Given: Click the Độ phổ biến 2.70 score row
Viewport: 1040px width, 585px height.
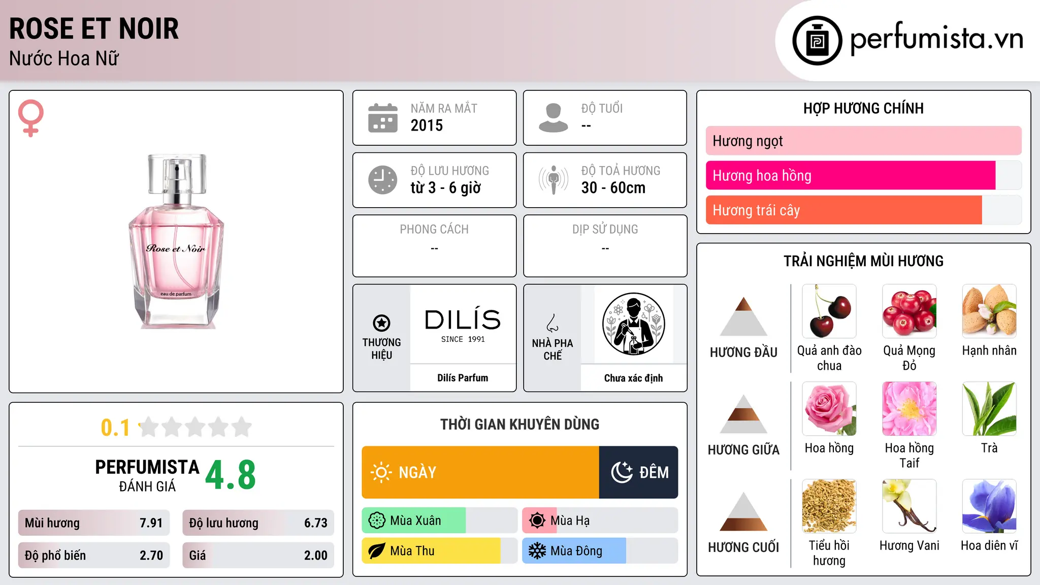Looking at the screenshot, I should click(x=94, y=556).
